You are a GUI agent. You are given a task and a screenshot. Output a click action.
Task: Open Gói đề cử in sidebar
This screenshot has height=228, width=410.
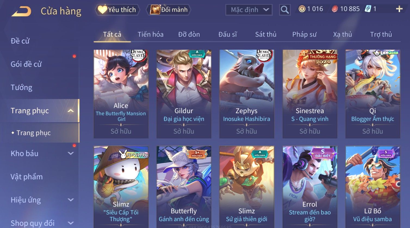coord(26,64)
